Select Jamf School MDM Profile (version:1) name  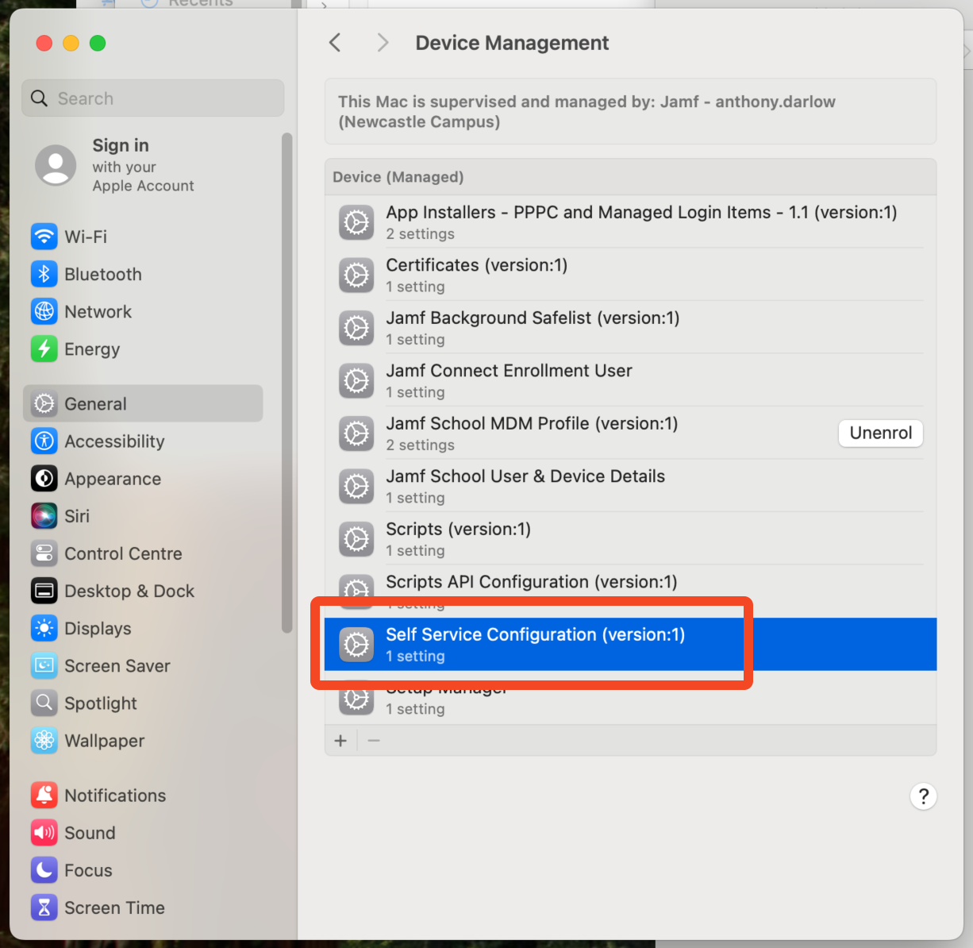[x=532, y=423]
